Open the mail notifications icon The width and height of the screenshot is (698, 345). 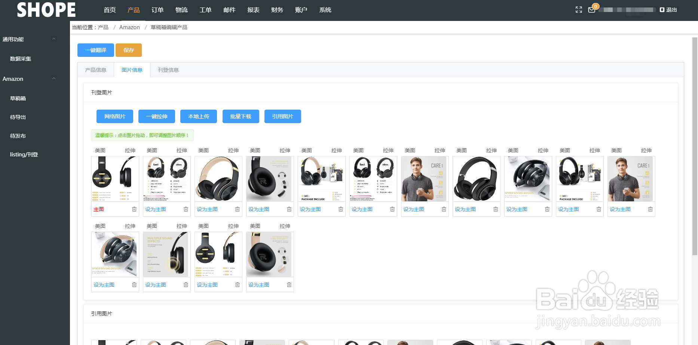592,10
